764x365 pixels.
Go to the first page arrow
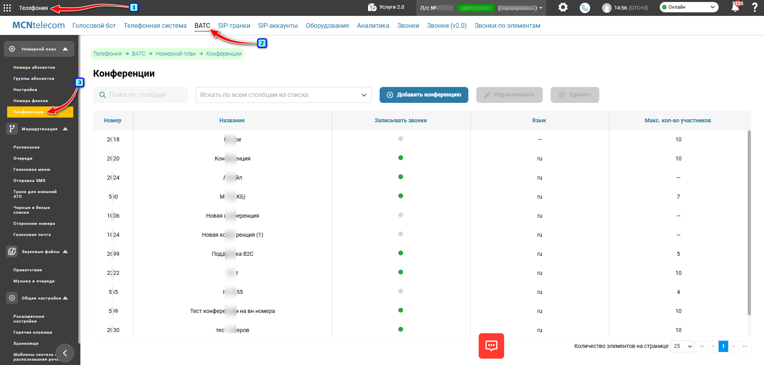pos(702,346)
